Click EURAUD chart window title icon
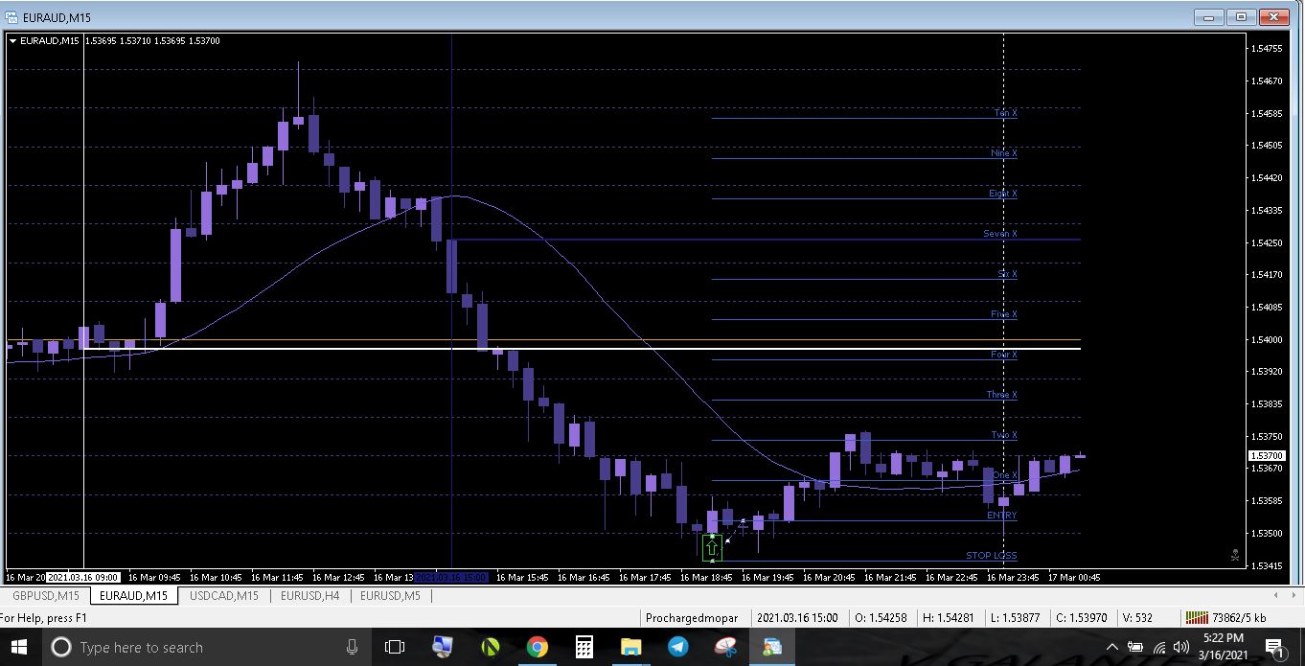 (11, 16)
